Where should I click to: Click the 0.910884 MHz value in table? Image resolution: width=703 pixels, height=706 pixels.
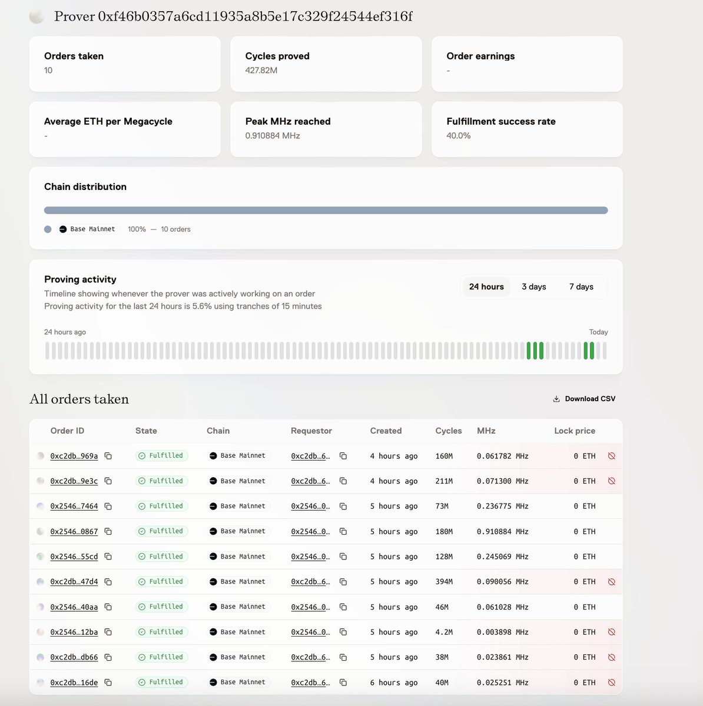click(x=503, y=531)
